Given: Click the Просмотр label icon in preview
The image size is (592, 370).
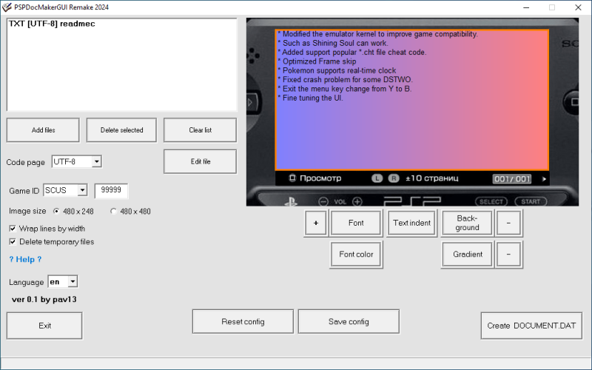Looking at the screenshot, I should coord(292,178).
